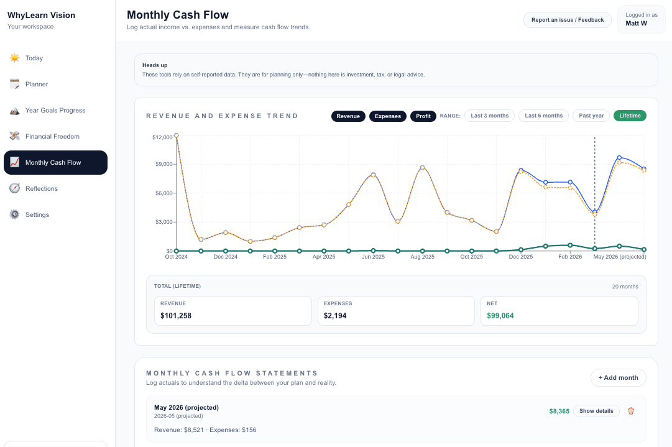The height and width of the screenshot is (447, 672).
Task: Click the compass icon beside Reflections
Action: click(x=14, y=188)
